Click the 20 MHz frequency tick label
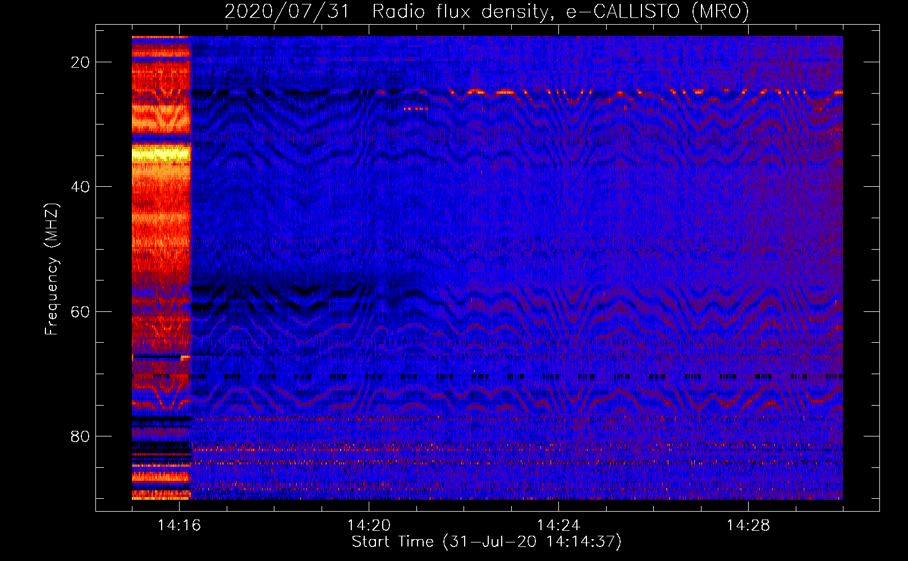Viewport: 908px width, 561px height. coord(80,62)
